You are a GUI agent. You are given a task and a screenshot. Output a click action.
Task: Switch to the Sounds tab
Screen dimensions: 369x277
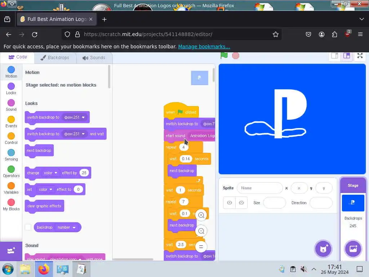coord(94,58)
